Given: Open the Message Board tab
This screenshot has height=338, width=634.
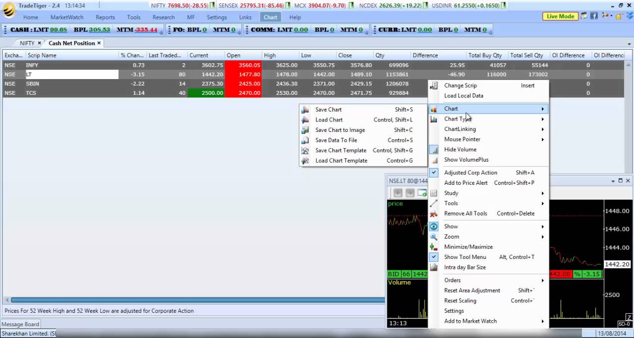Looking at the screenshot, I should point(21,324).
